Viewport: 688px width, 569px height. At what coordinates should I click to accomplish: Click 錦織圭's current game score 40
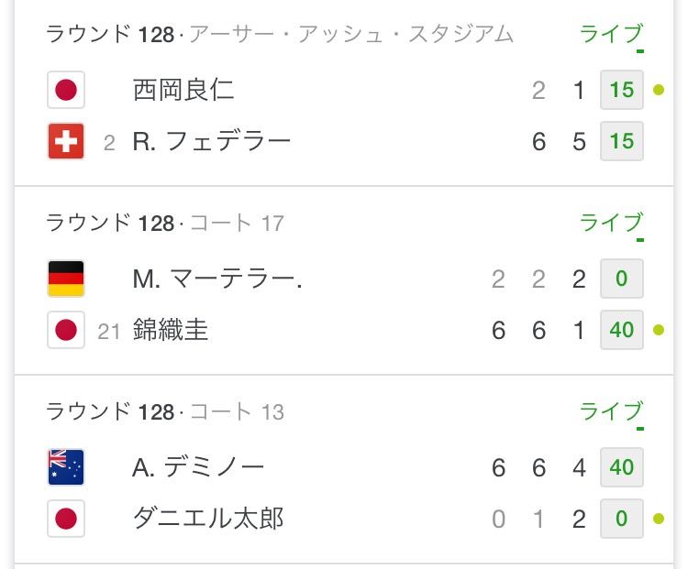coord(622,330)
